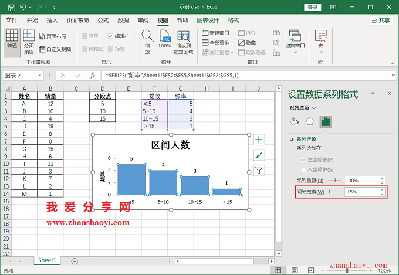
Task: Open the Undo history dropdown arrow
Action: tap(30, 8)
